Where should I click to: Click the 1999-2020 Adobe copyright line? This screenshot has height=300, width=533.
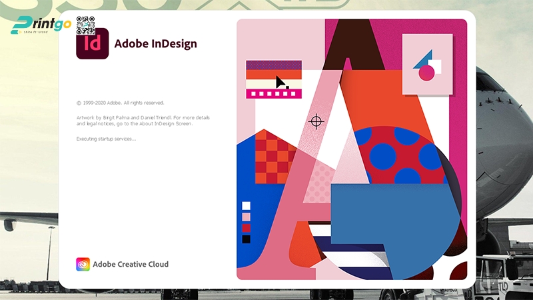pos(120,103)
